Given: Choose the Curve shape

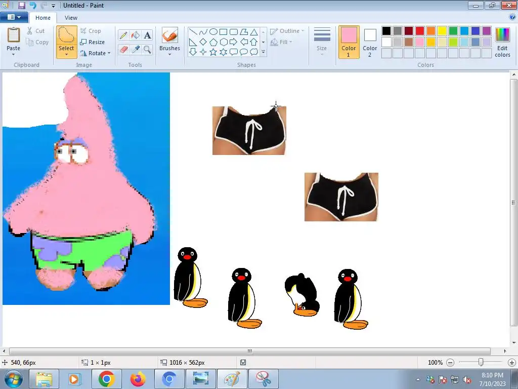Looking at the screenshot, I should pos(203,32).
